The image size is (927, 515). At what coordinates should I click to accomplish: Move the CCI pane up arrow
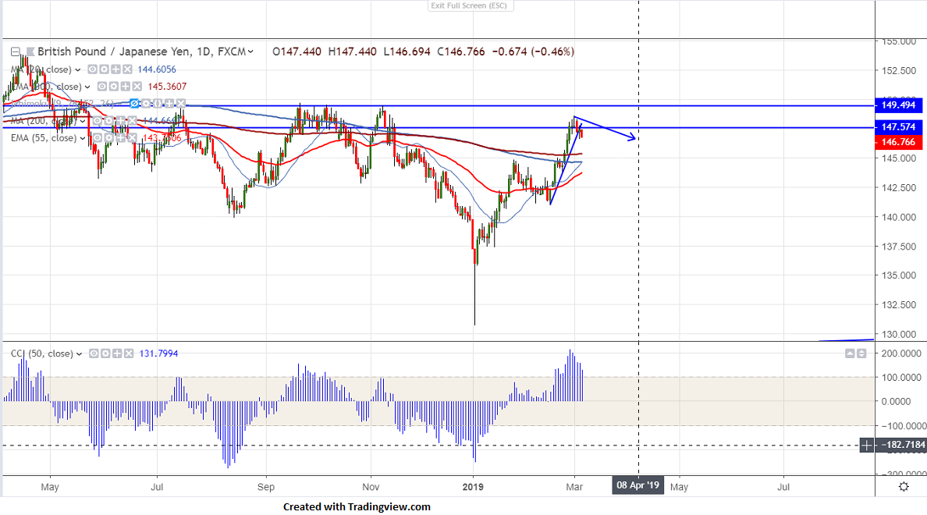(851, 353)
